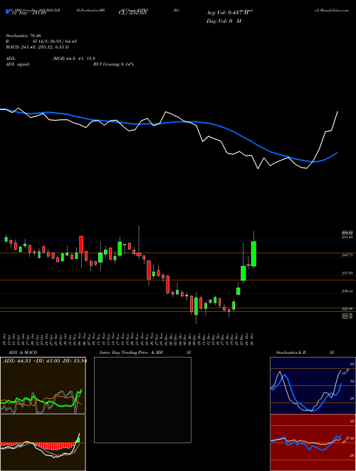Select the 'MACD: 241.48, 235.12, 6.31 D' line
Image resolution: width=356 pixels, height=471 pixels.
click(37, 47)
